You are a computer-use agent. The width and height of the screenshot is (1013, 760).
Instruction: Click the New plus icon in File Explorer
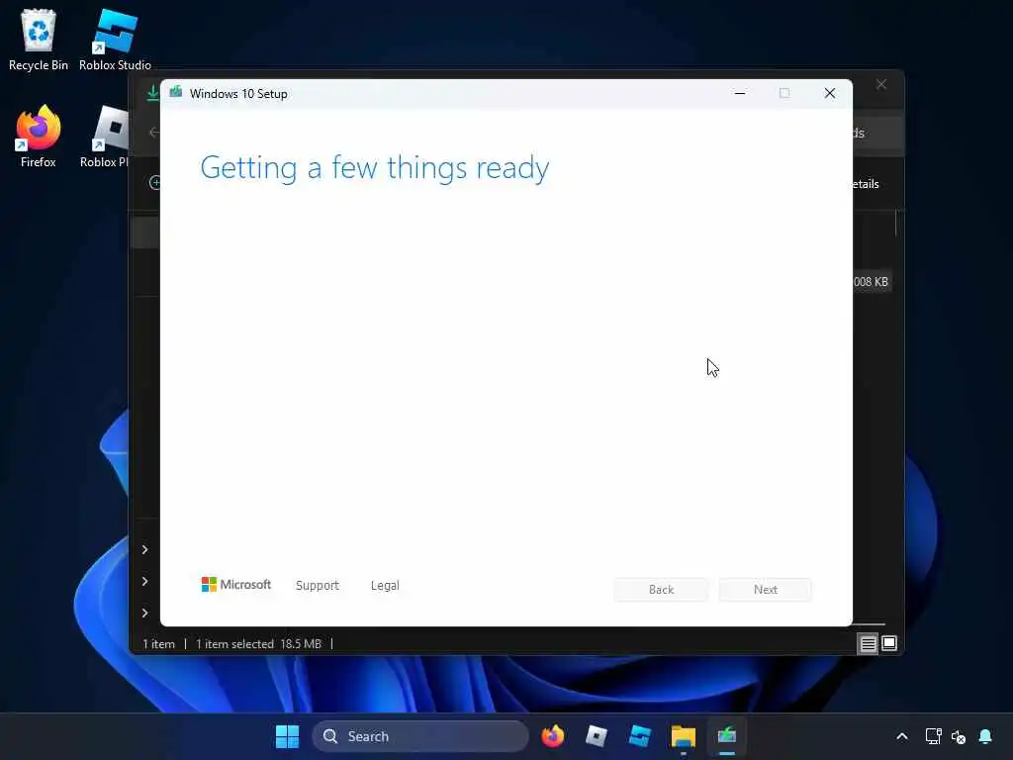[x=154, y=183]
